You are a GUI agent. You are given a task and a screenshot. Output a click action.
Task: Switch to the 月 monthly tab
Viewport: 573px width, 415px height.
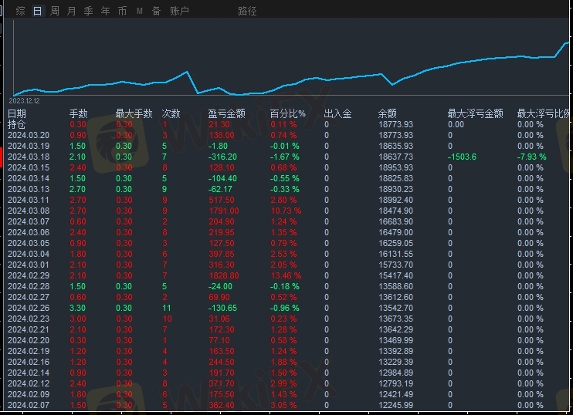coord(71,12)
